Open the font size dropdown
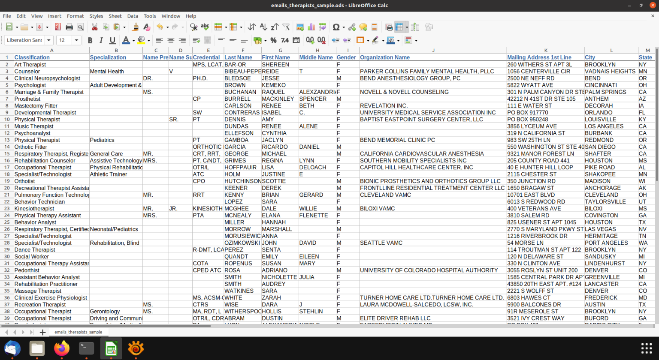This screenshot has height=360, width=659. (x=76, y=40)
